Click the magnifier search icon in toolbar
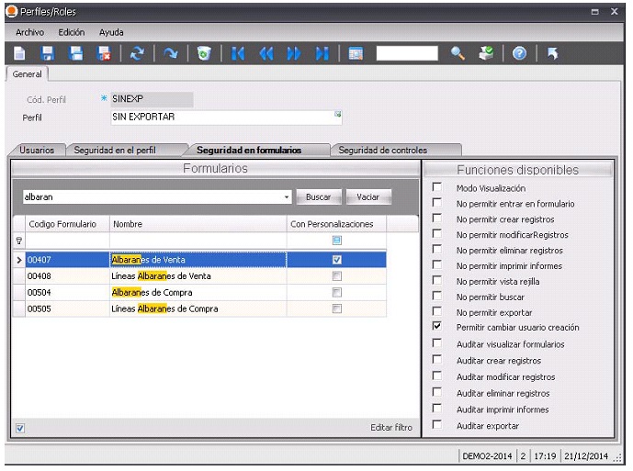The width and height of the screenshot is (633, 471). pos(458,54)
